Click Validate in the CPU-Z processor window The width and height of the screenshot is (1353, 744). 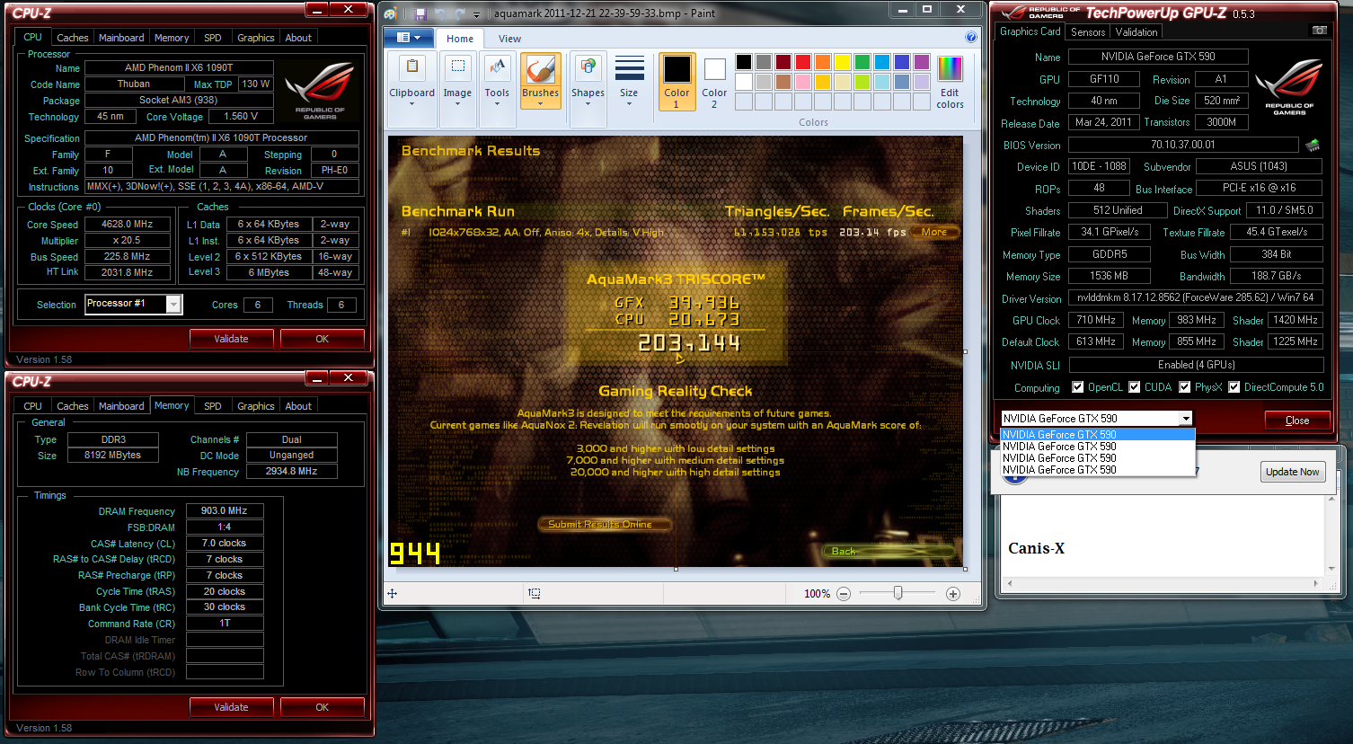232,339
